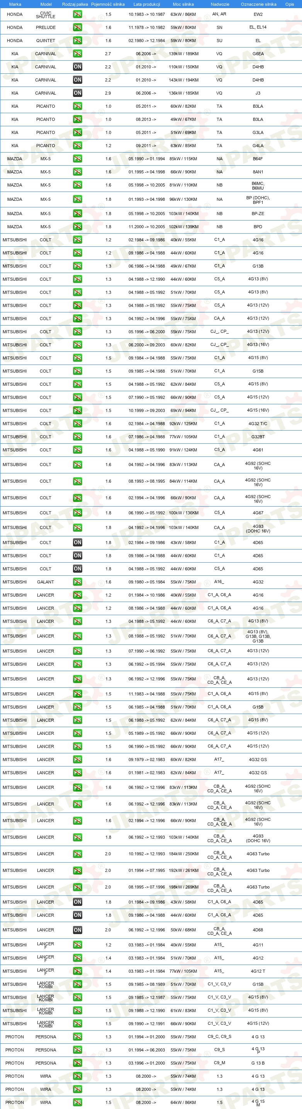Click the Rodzaj paliwa column header
This screenshot has width=302, height=1109.
point(75,4)
